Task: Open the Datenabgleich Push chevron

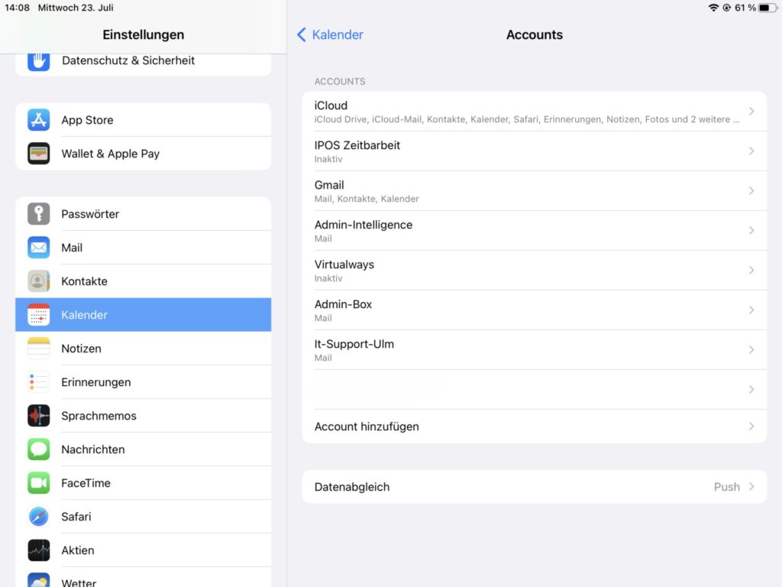Action: pyautogui.click(x=751, y=487)
